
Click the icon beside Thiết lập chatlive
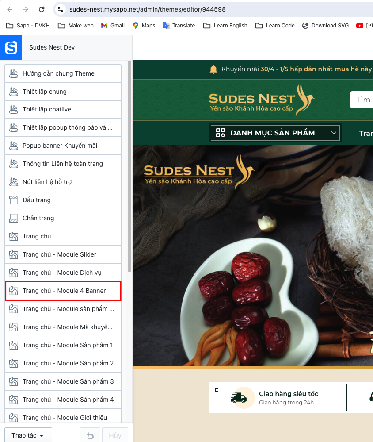click(x=14, y=109)
